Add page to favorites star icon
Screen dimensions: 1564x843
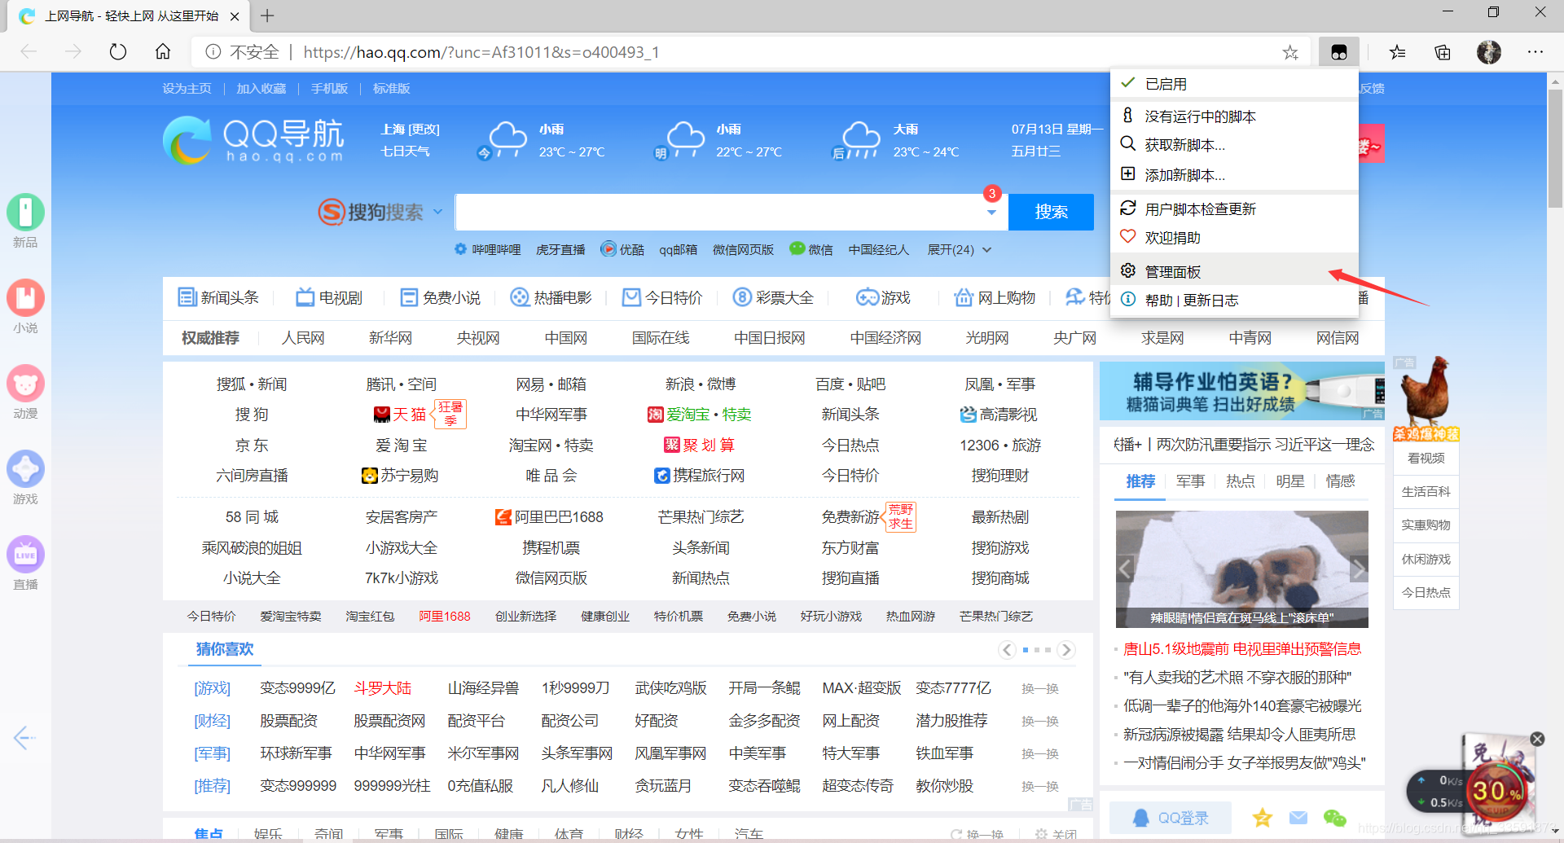(x=1290, y=52)
